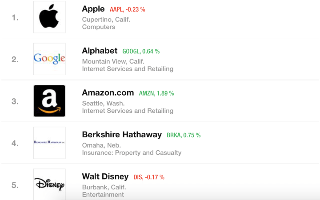Click the GOOGL stock ticker quote
Image resolution: width=320 pixels, height=200 pixels.
(x=141, y=52)
